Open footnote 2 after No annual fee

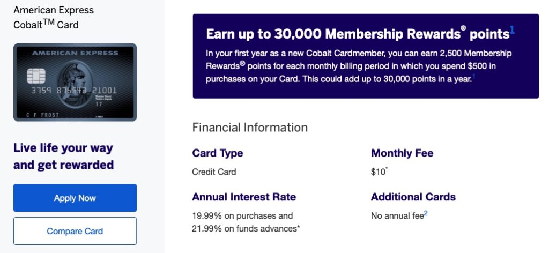[426, 213]
